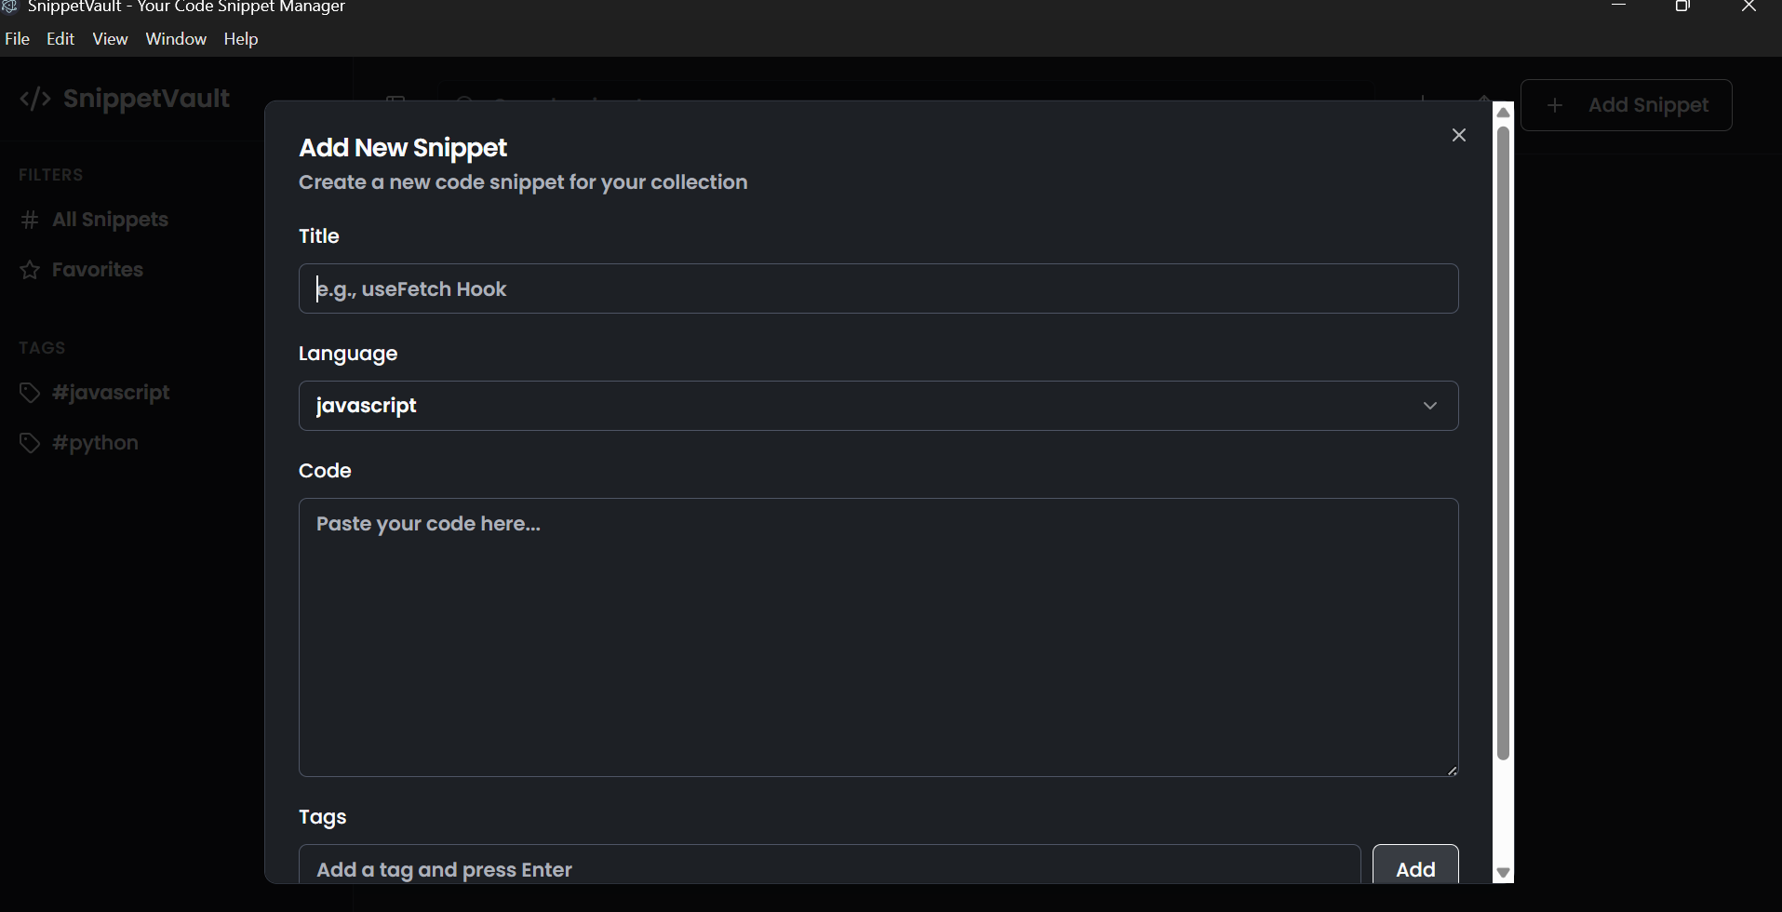The height and width of the screenshot is (912, 1782).
Task: Open the Language dropdown
Action: click(x=878, y=405)
